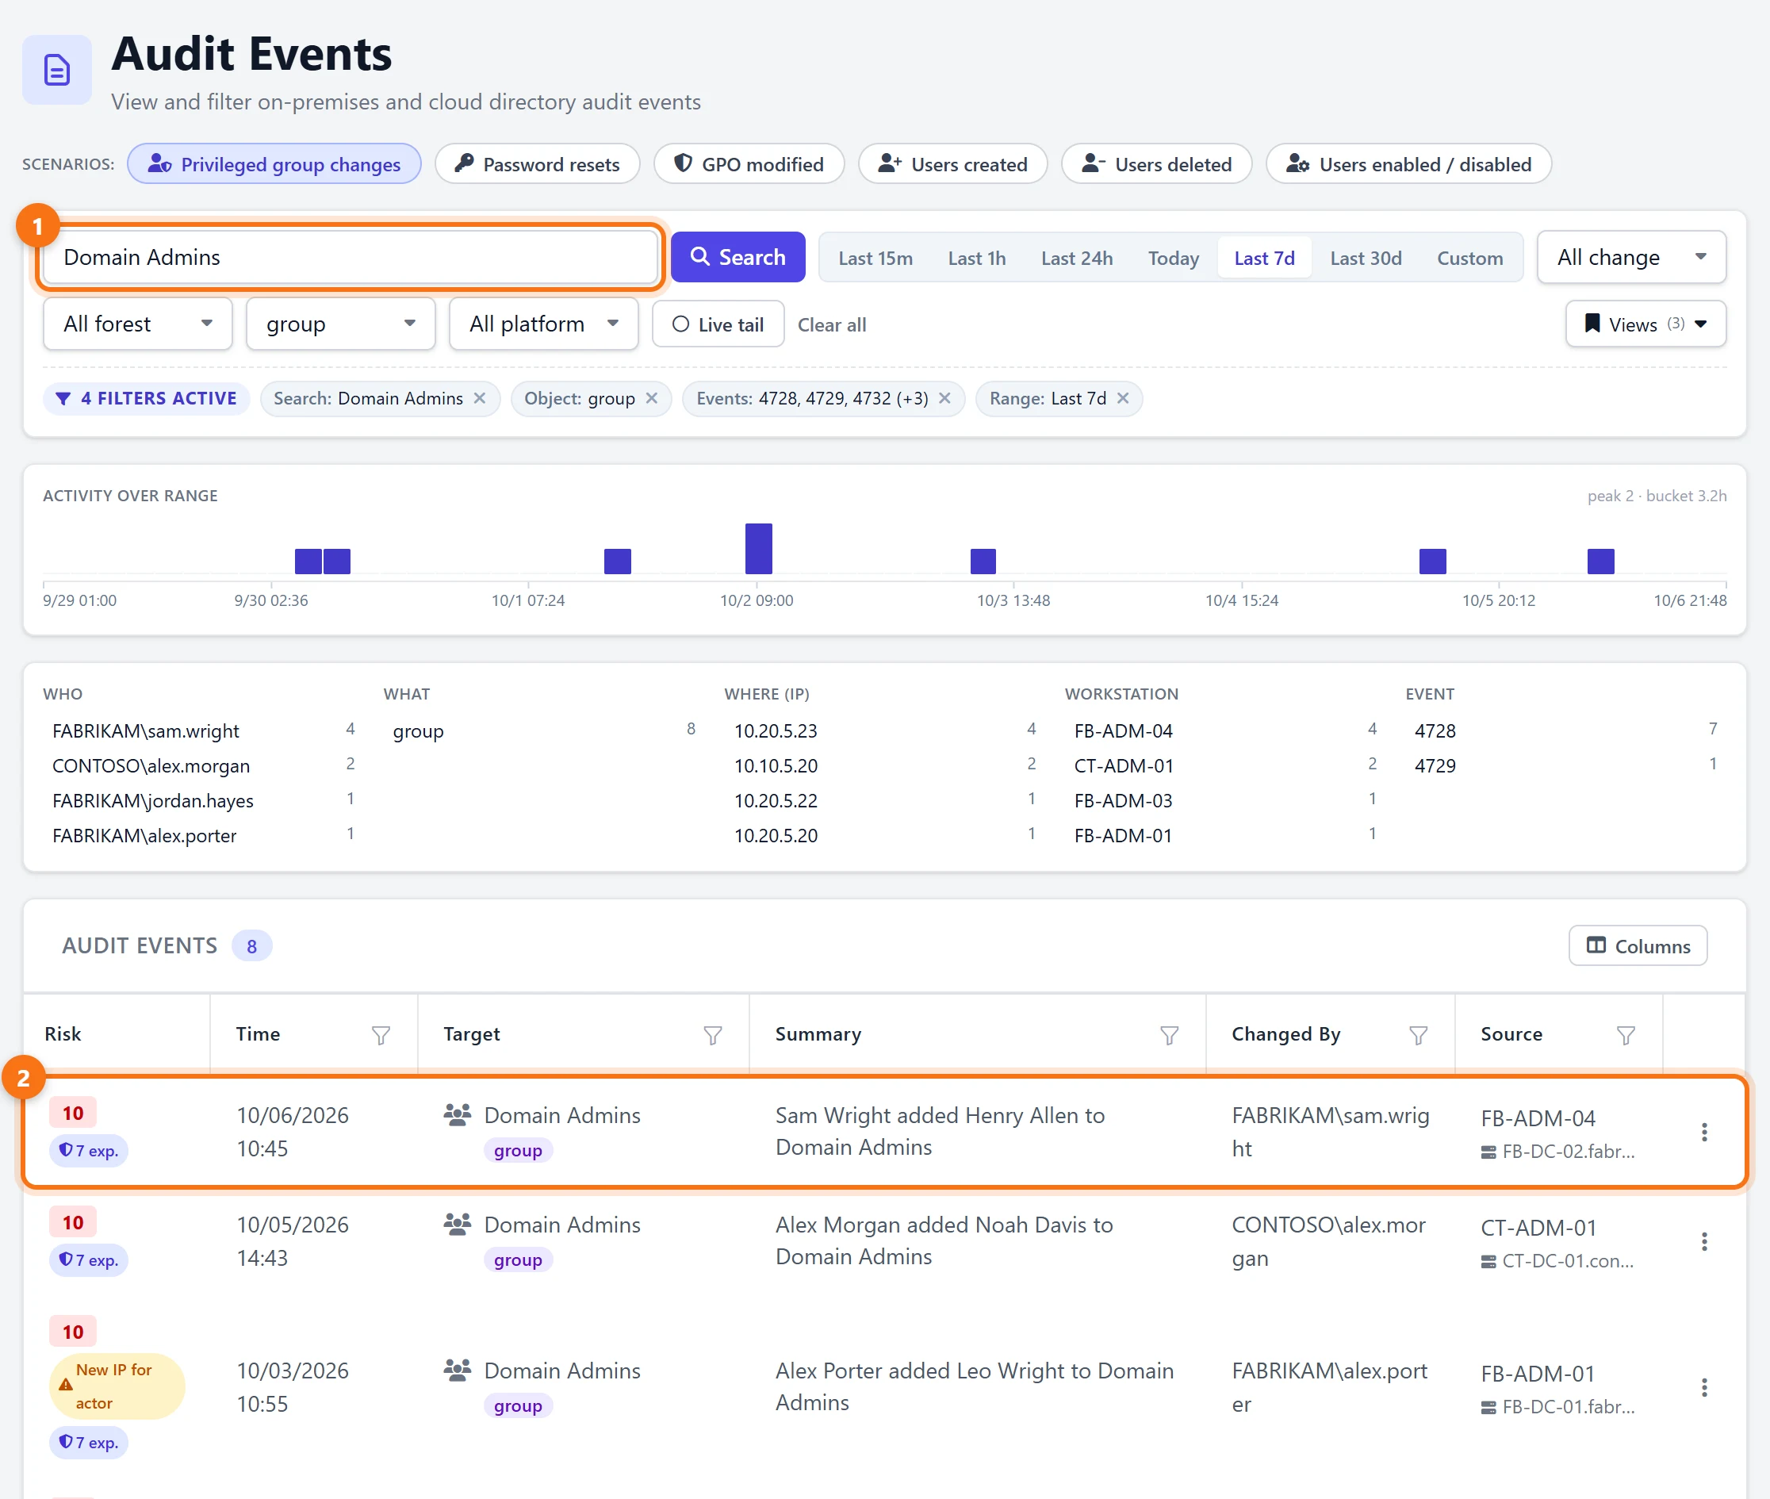Select the Users created scenario
Viewport: 1770px width, 1499px height.
952,164
